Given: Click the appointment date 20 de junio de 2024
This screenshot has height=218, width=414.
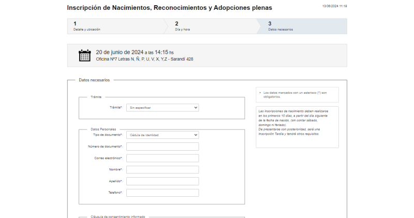Looking at the screenshot, I should coord(120,52).
